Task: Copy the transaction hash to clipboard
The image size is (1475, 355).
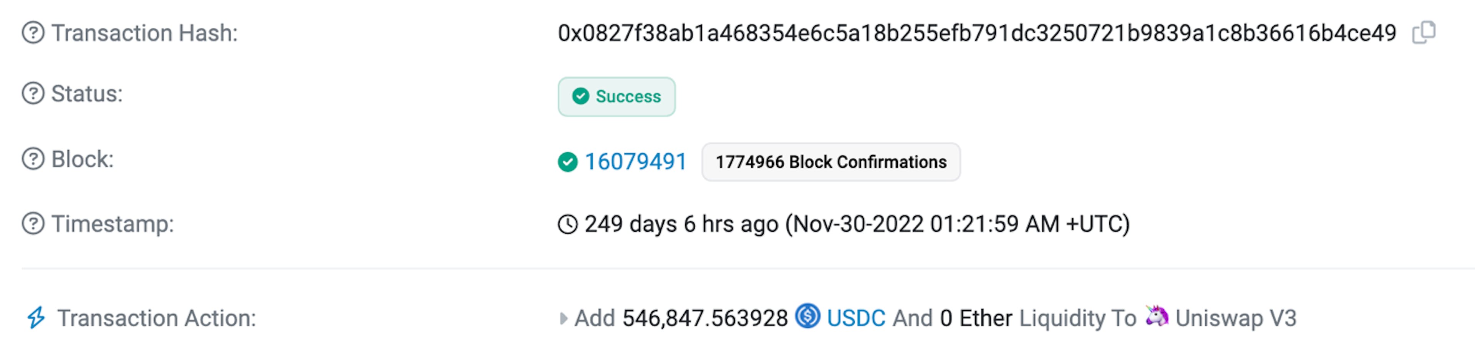Action: coord(1424,33)
